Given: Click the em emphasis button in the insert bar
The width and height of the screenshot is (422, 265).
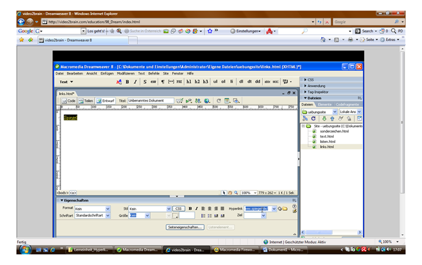Looking at the screenshot, I should point(153,82).
